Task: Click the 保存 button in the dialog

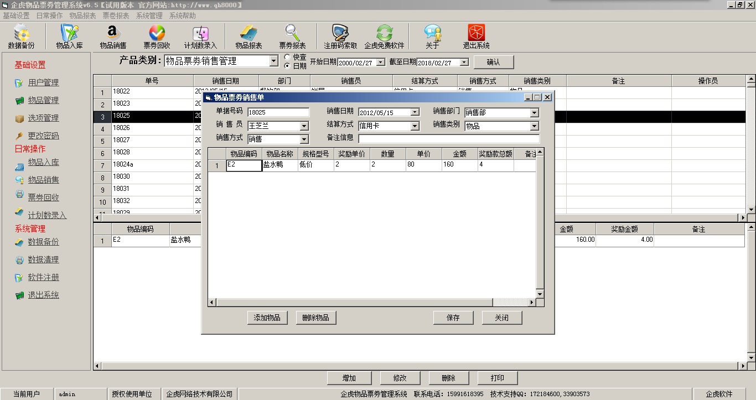Action: (453, 318)
